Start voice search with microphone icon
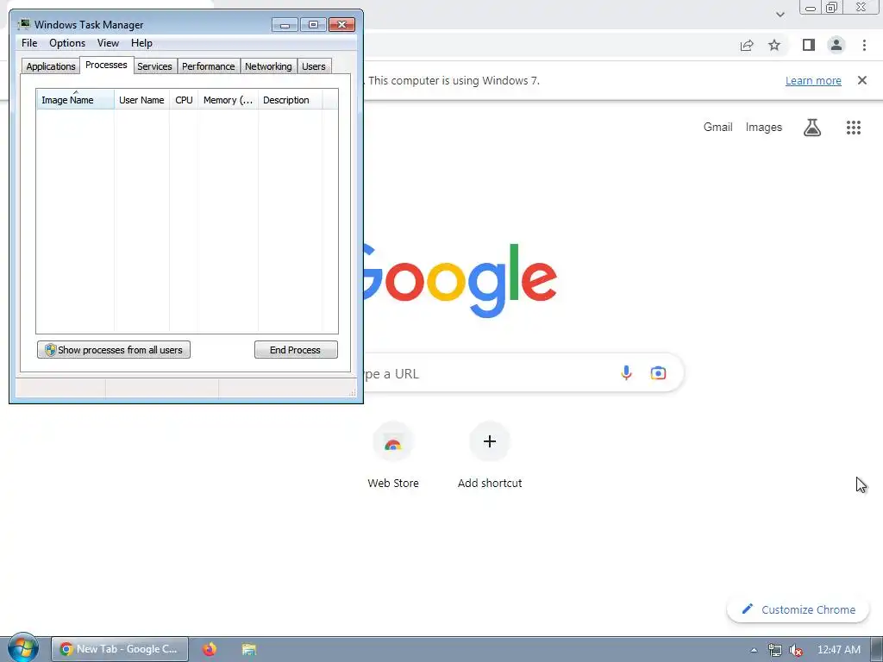The image size is (883, 662). pyautogui.click(x=626, y=372)
